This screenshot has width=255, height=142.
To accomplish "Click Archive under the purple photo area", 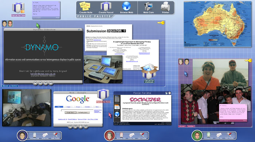I will [191, 126].
